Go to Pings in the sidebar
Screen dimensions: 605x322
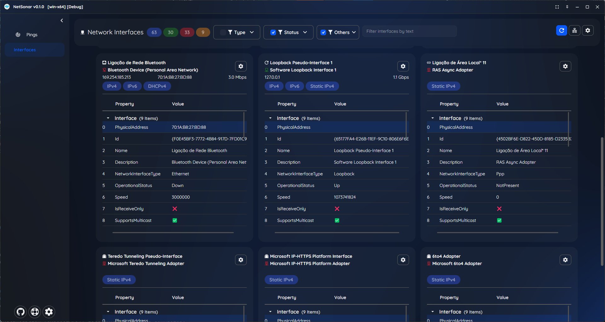point(32,35)
